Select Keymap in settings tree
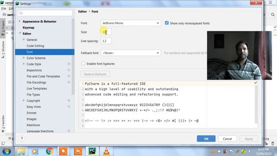The image size is (277, 156). click(29, 28)
